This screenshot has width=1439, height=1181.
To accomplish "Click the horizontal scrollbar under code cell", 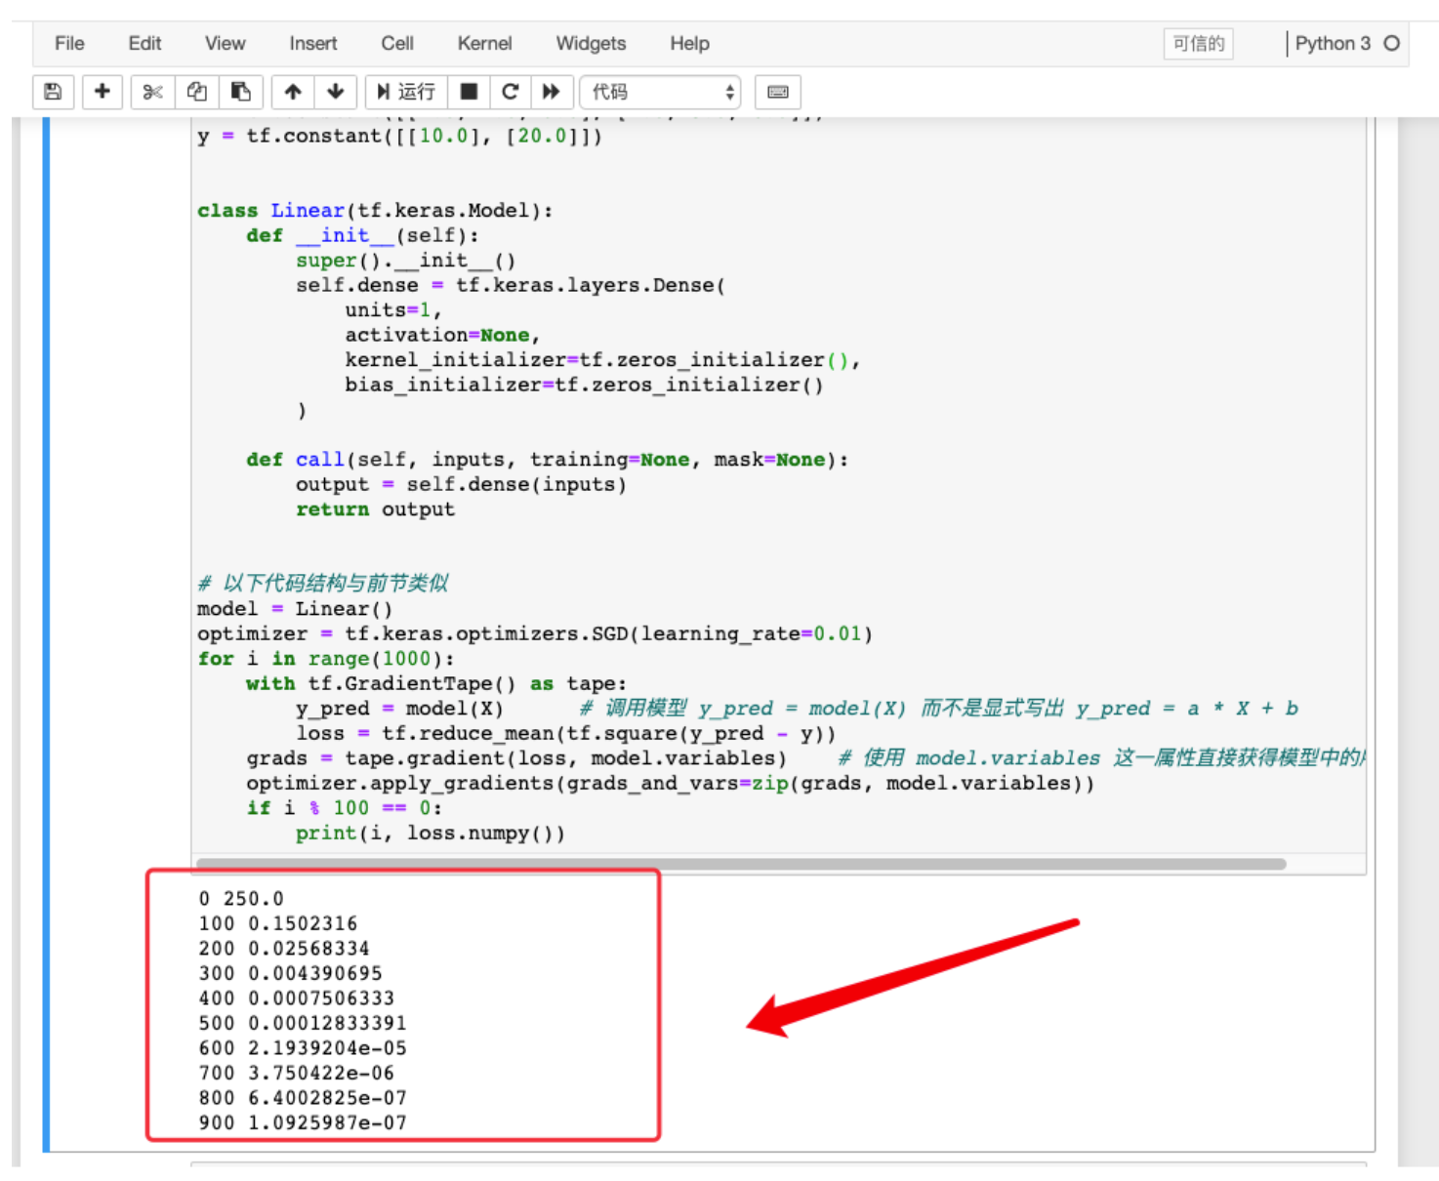I will tap(741, 864).
